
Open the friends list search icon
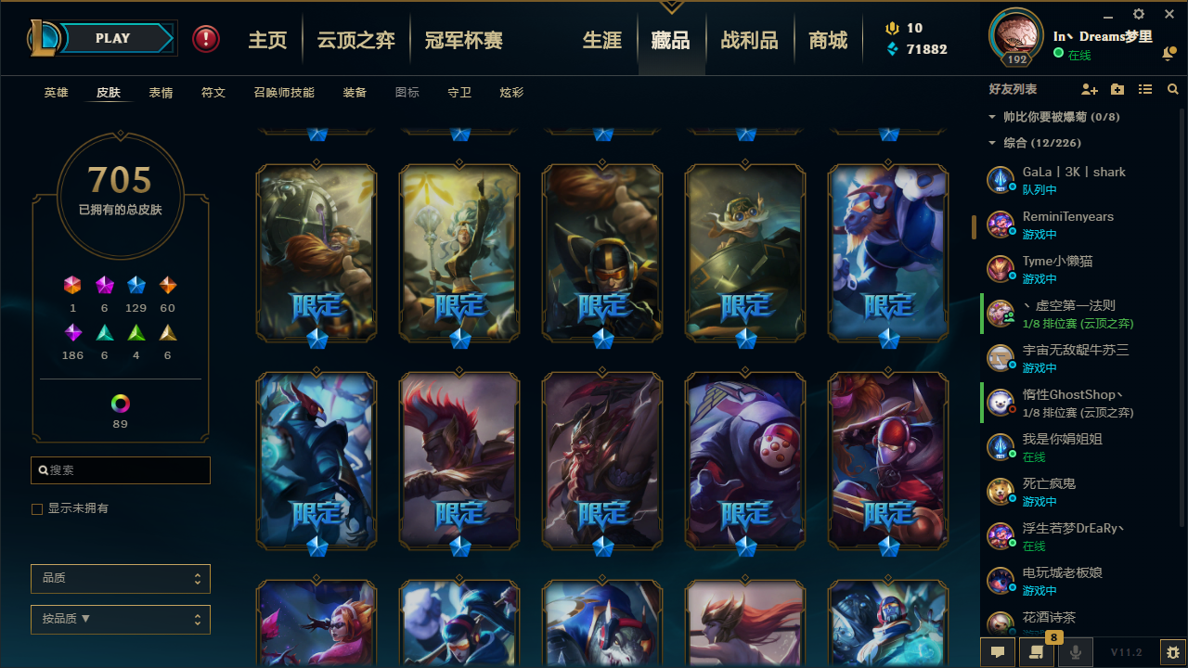click(1173, 89)
